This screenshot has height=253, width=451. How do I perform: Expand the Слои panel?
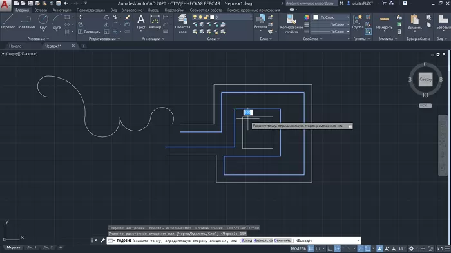click(213, 39)
